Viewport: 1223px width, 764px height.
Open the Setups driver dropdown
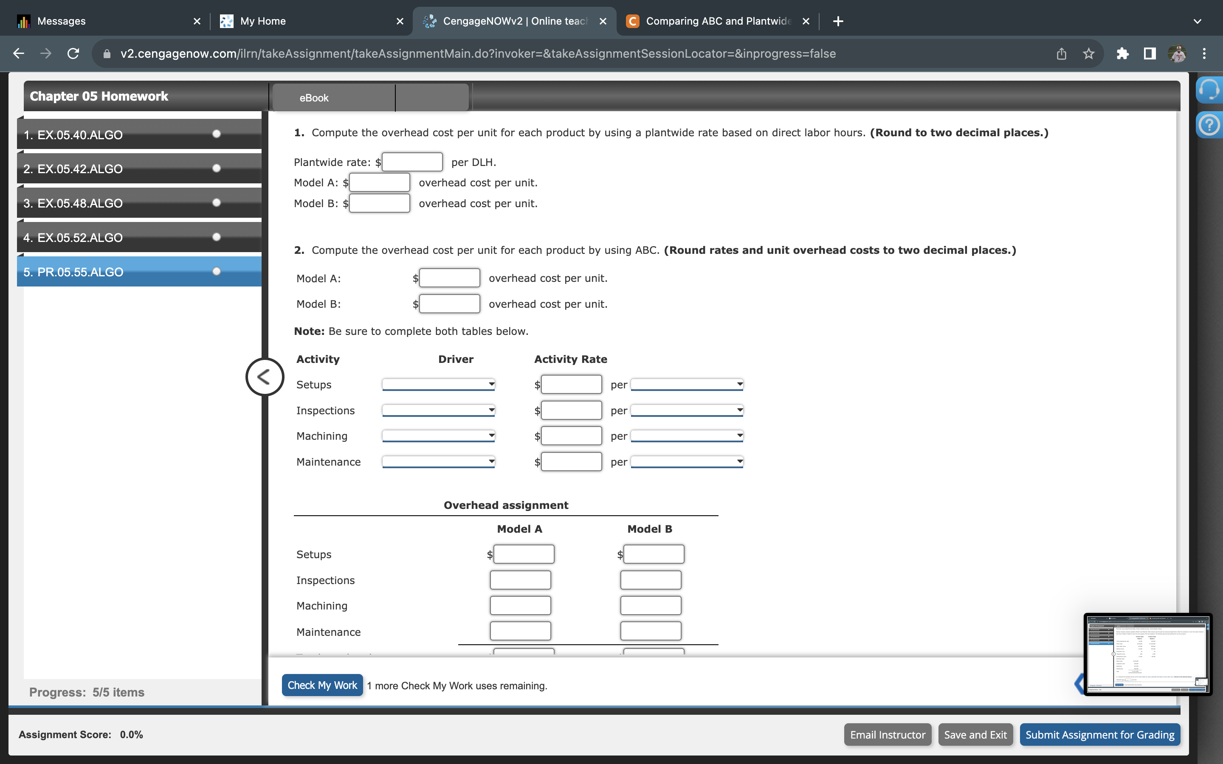click(438, 385)
